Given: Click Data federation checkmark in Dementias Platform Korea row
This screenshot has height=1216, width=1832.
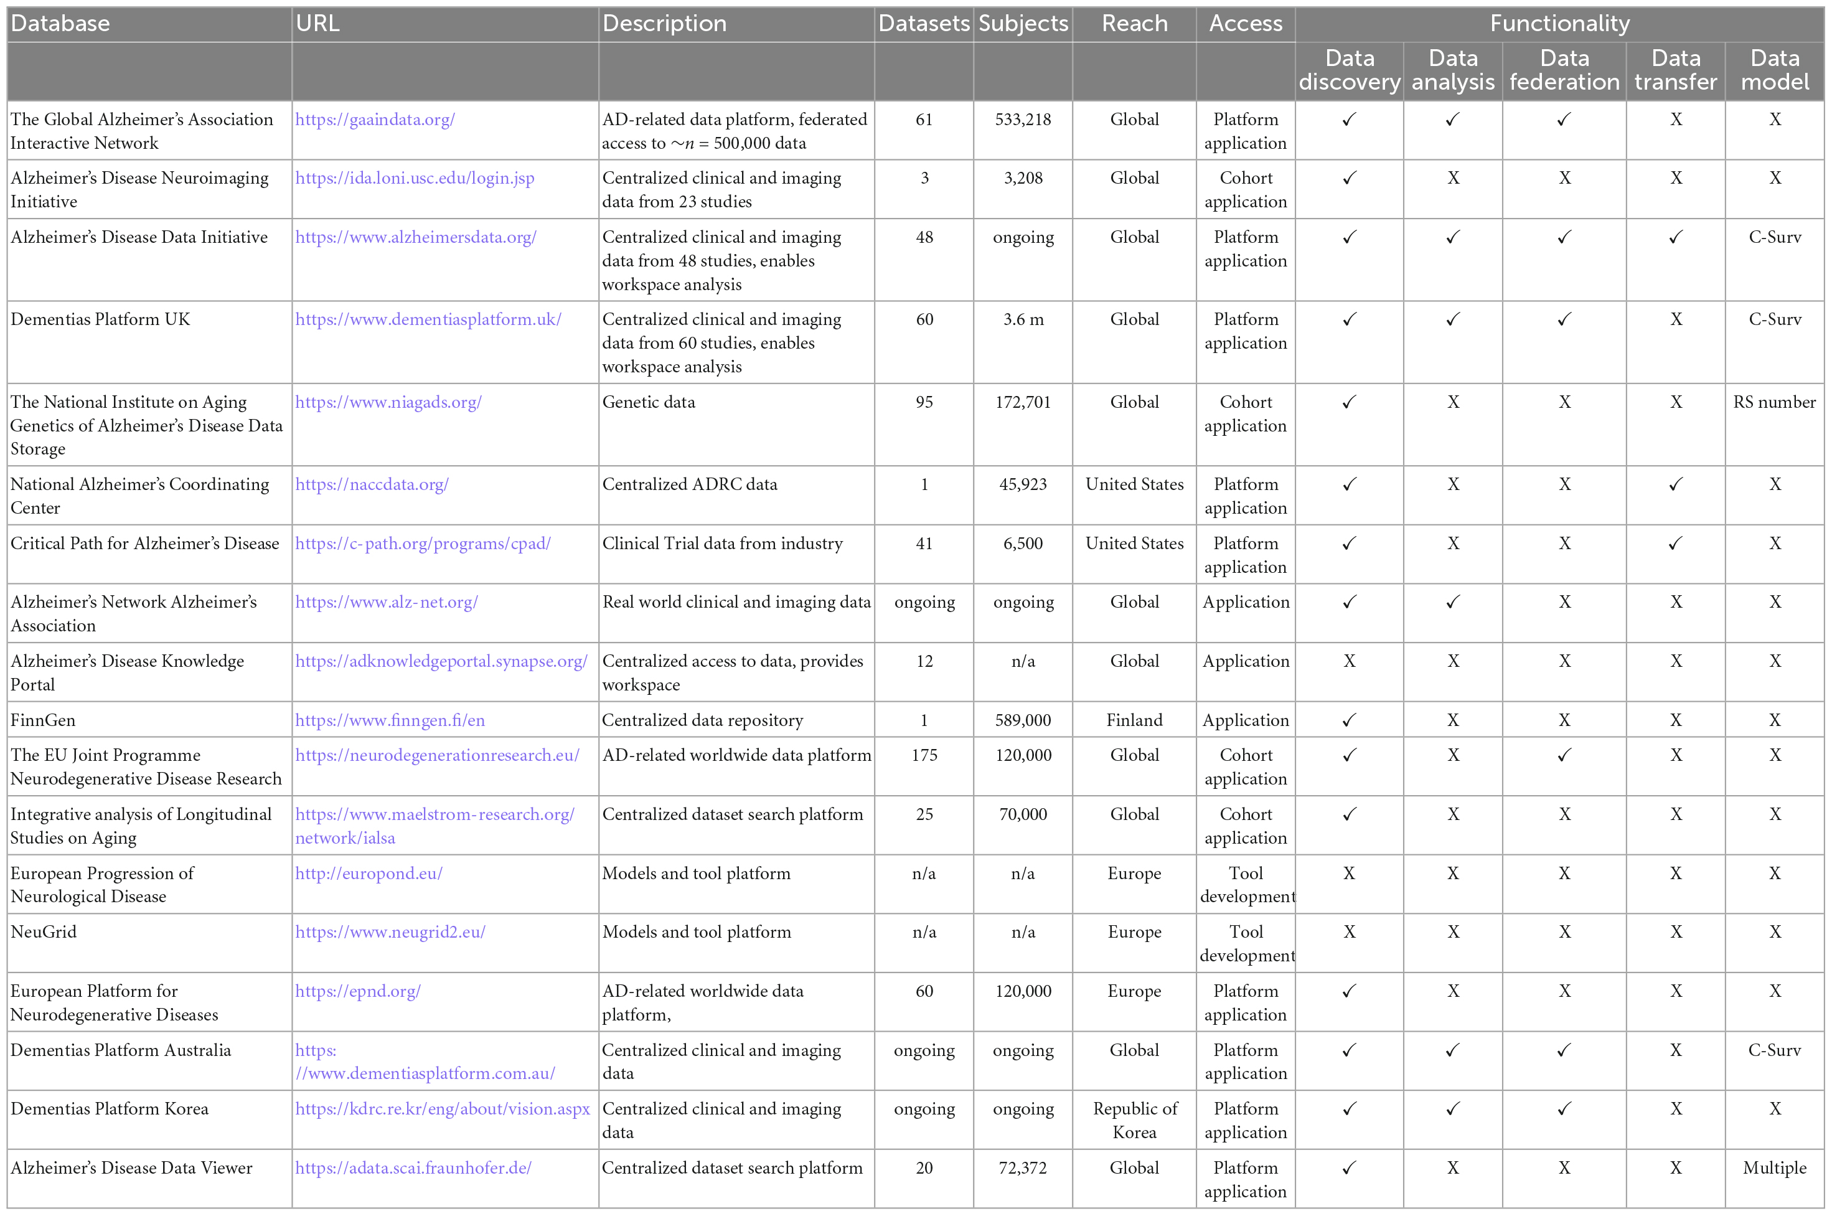Looking at the screenshot, I should point(1564,1109).
